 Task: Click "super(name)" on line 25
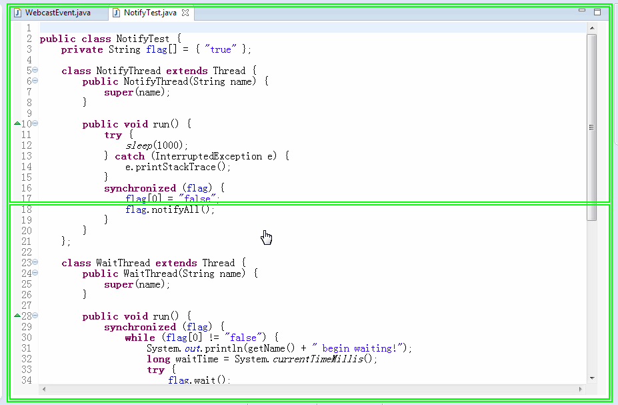[x=137, y=284]
